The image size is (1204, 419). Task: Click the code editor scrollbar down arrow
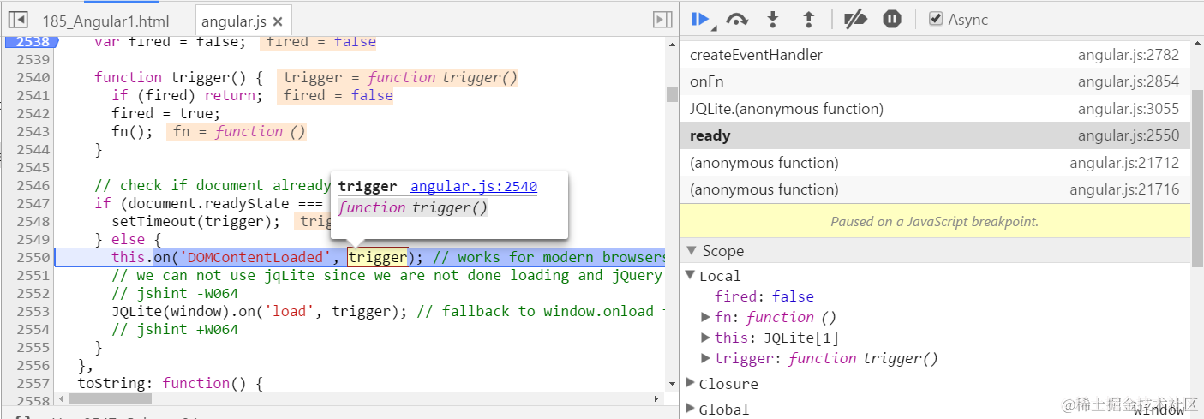point(672,385)
